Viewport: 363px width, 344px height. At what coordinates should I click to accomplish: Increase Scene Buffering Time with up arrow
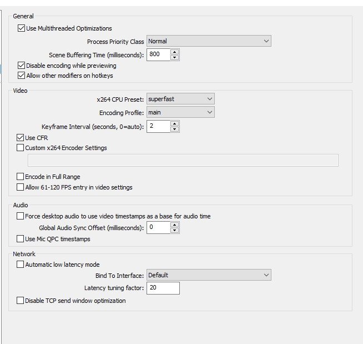pos(174,52)
